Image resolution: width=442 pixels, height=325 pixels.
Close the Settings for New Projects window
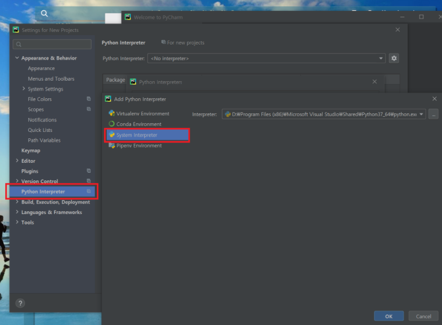pyautogui.click(x=397, y=29)
